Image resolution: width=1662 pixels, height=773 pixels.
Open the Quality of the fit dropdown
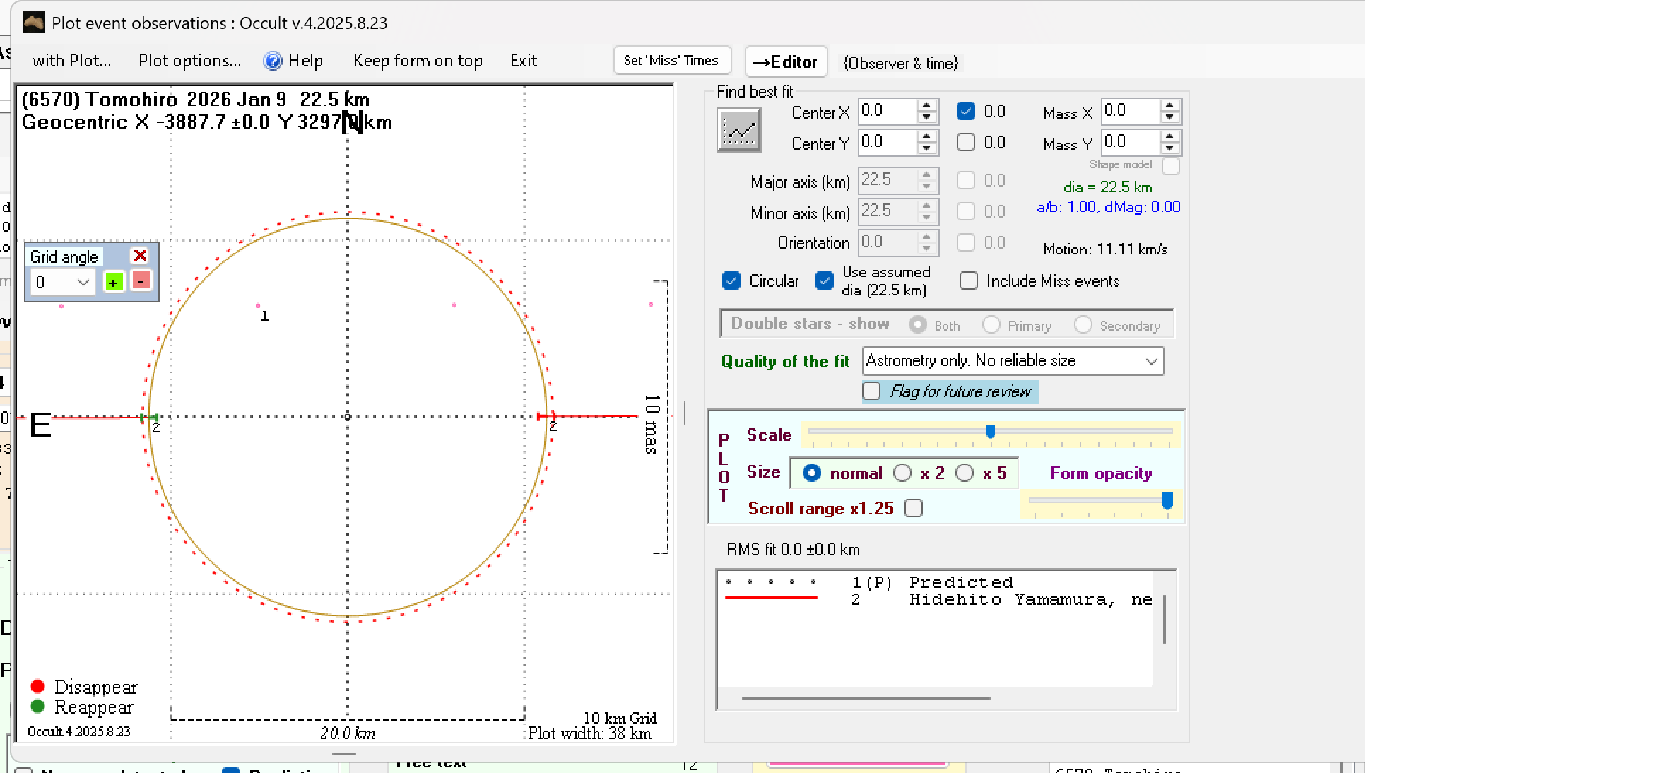[1151, 362]
